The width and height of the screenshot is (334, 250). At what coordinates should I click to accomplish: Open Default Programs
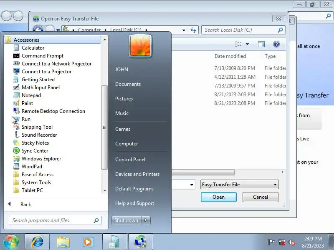coord(134,189)
